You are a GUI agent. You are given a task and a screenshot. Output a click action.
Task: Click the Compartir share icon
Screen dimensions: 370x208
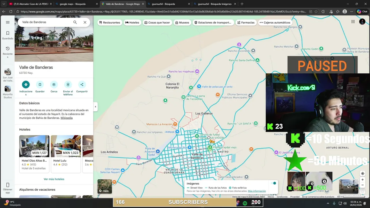(x=82, y=85)
